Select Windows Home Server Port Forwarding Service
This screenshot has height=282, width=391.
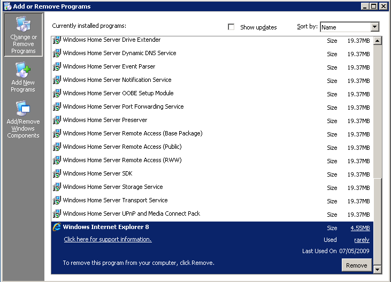tap(212, 107)
